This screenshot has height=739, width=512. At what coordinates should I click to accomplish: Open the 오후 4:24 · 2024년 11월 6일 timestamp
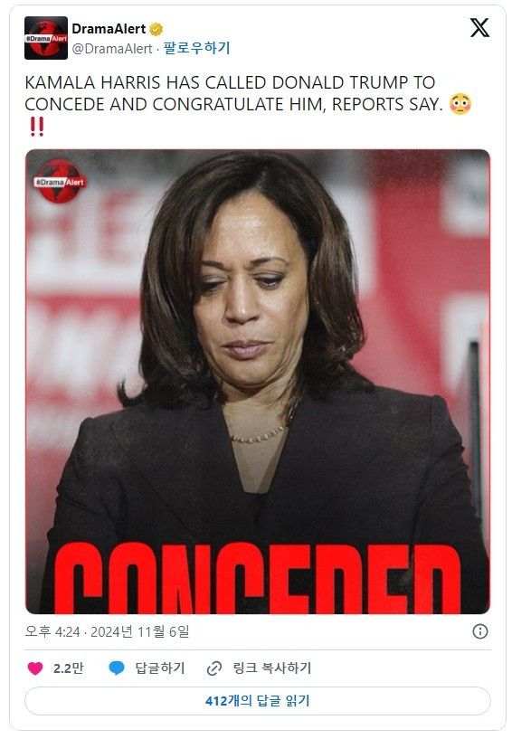tap(107, 631)
